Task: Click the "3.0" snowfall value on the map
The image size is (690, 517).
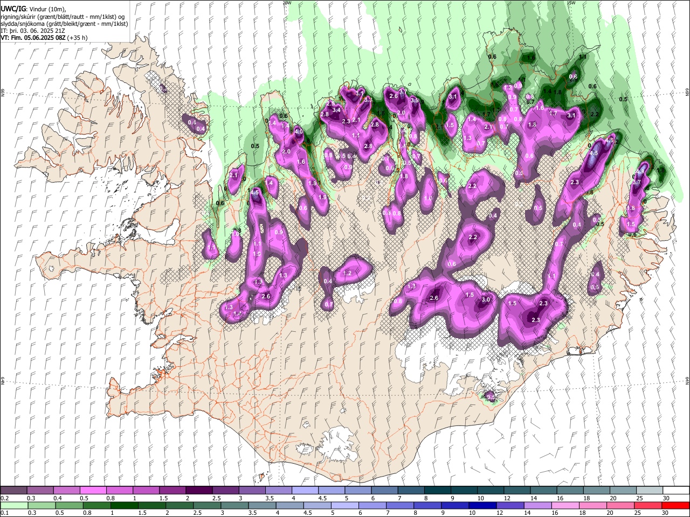Action: pos(486,300)
